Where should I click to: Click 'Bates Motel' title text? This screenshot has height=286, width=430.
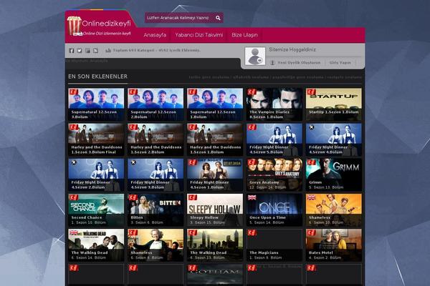[x=321, y=252]
